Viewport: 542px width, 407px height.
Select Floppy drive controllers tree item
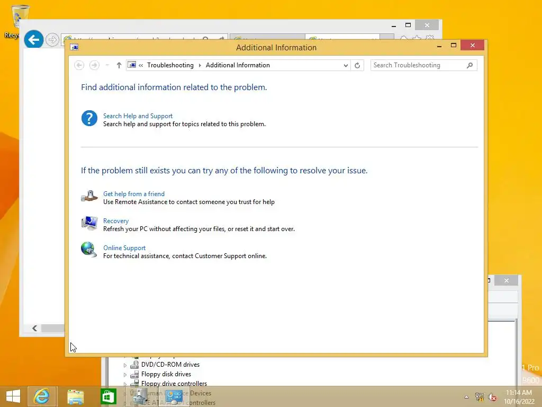coord(174,384)
